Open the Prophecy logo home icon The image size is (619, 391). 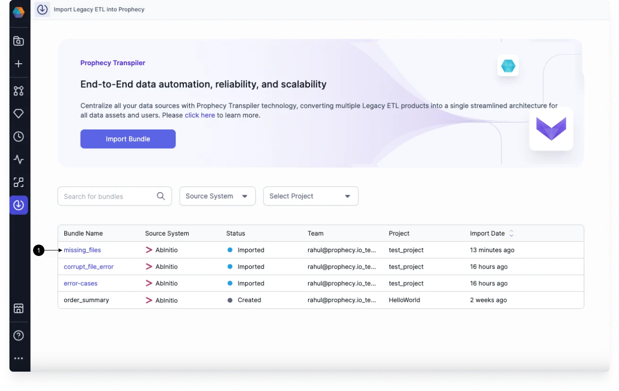(x=18, y=12)
